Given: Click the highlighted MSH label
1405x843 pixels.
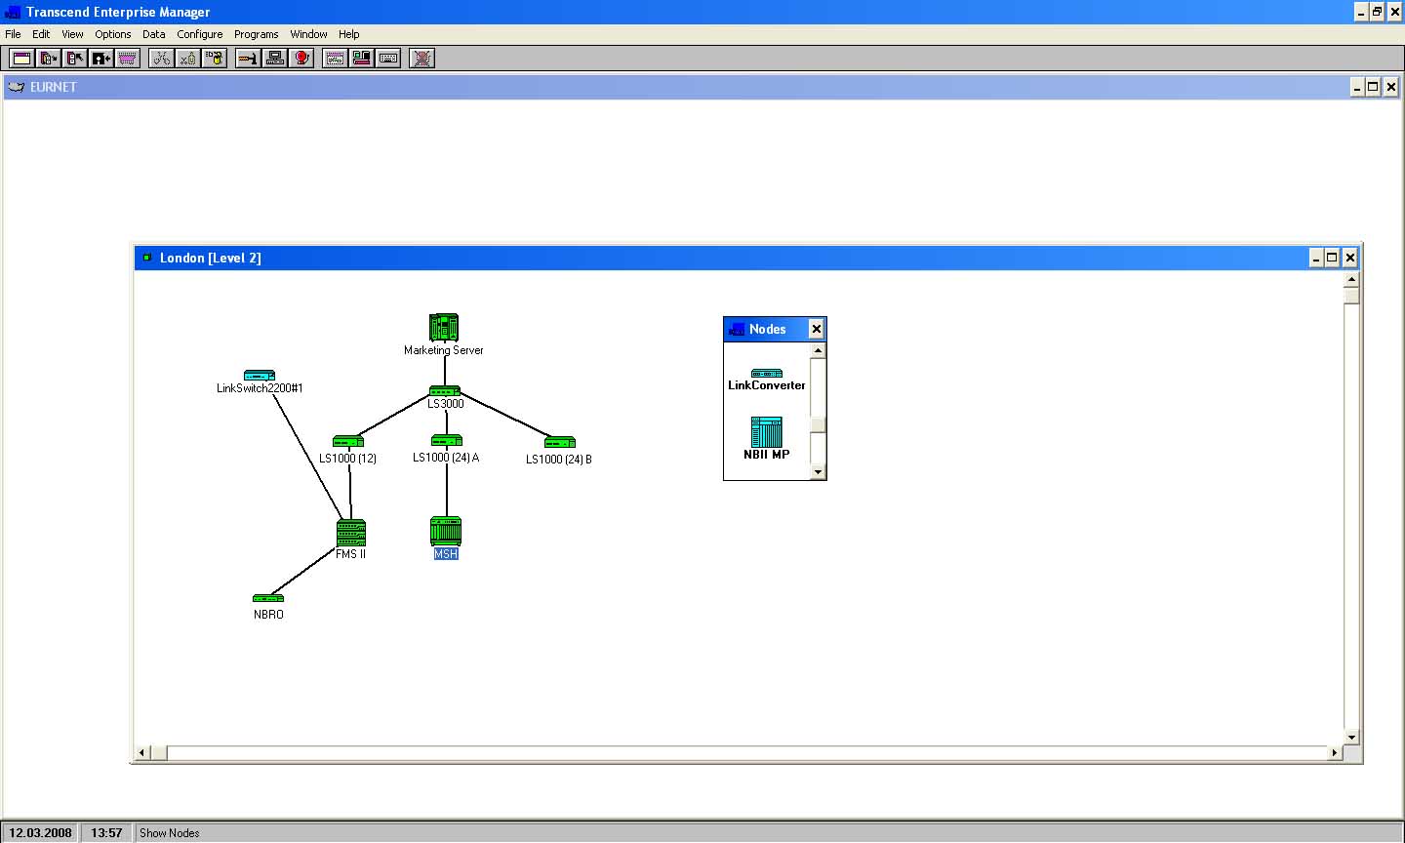Looking at the screenshot, I should click(446, 554).
